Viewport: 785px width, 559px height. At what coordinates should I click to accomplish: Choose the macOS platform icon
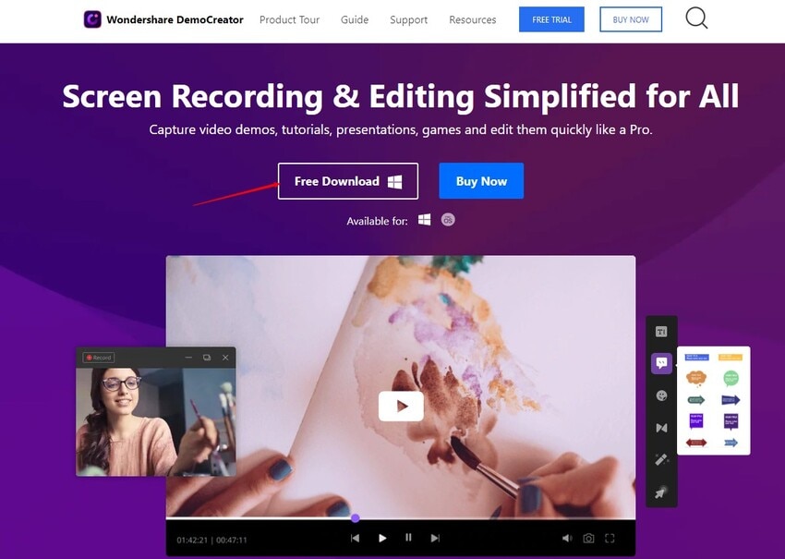[x=448, y=220]
